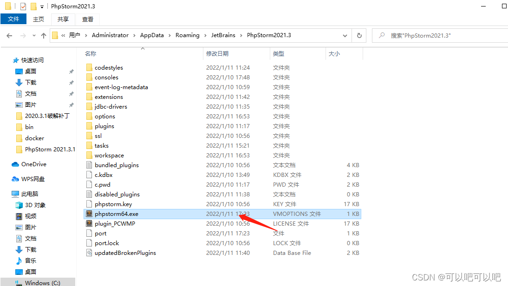
Task: Select consoles folder icon
Action: [90, 77]
